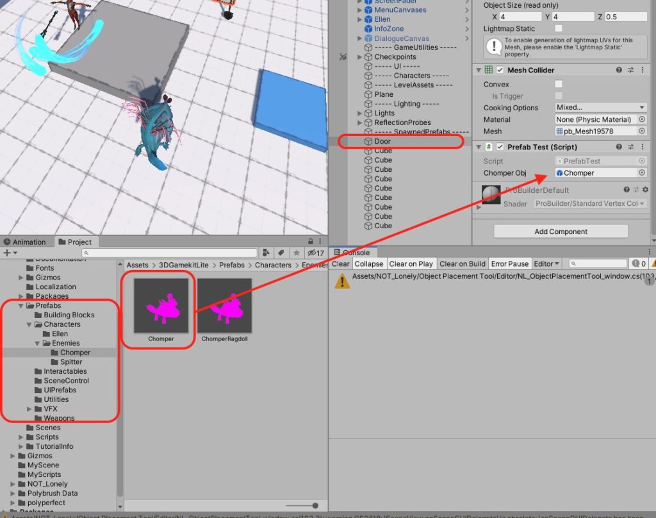
Task: Open the Cooking Options dropdown
Action: tap(601, 108)
